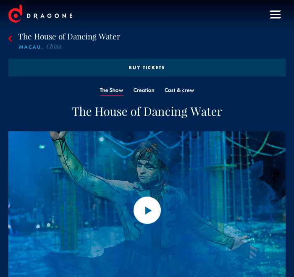Click the red underline beneath The Show
Image resolution: width=294 pixels, height=277 pixels.
pyautogui.click(x=111, y=95)
